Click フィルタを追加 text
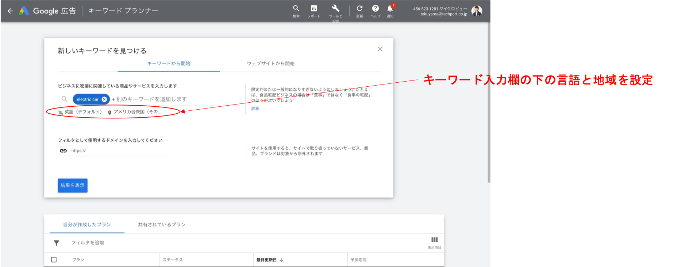 pos(88,243)
